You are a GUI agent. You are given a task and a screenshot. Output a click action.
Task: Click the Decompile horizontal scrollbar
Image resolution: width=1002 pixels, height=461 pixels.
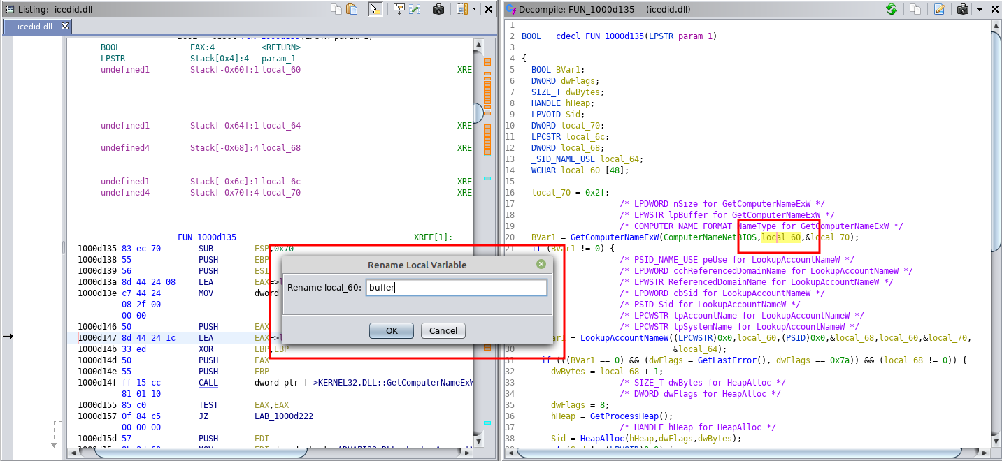[x=747, y=453]
